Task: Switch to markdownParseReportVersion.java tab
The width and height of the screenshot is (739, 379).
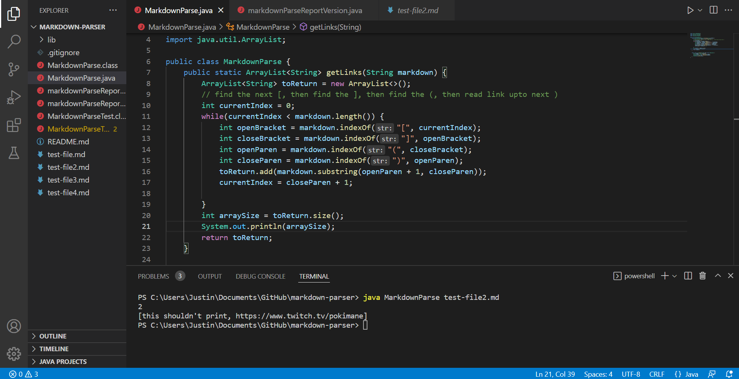Action: tap(305, 10)
